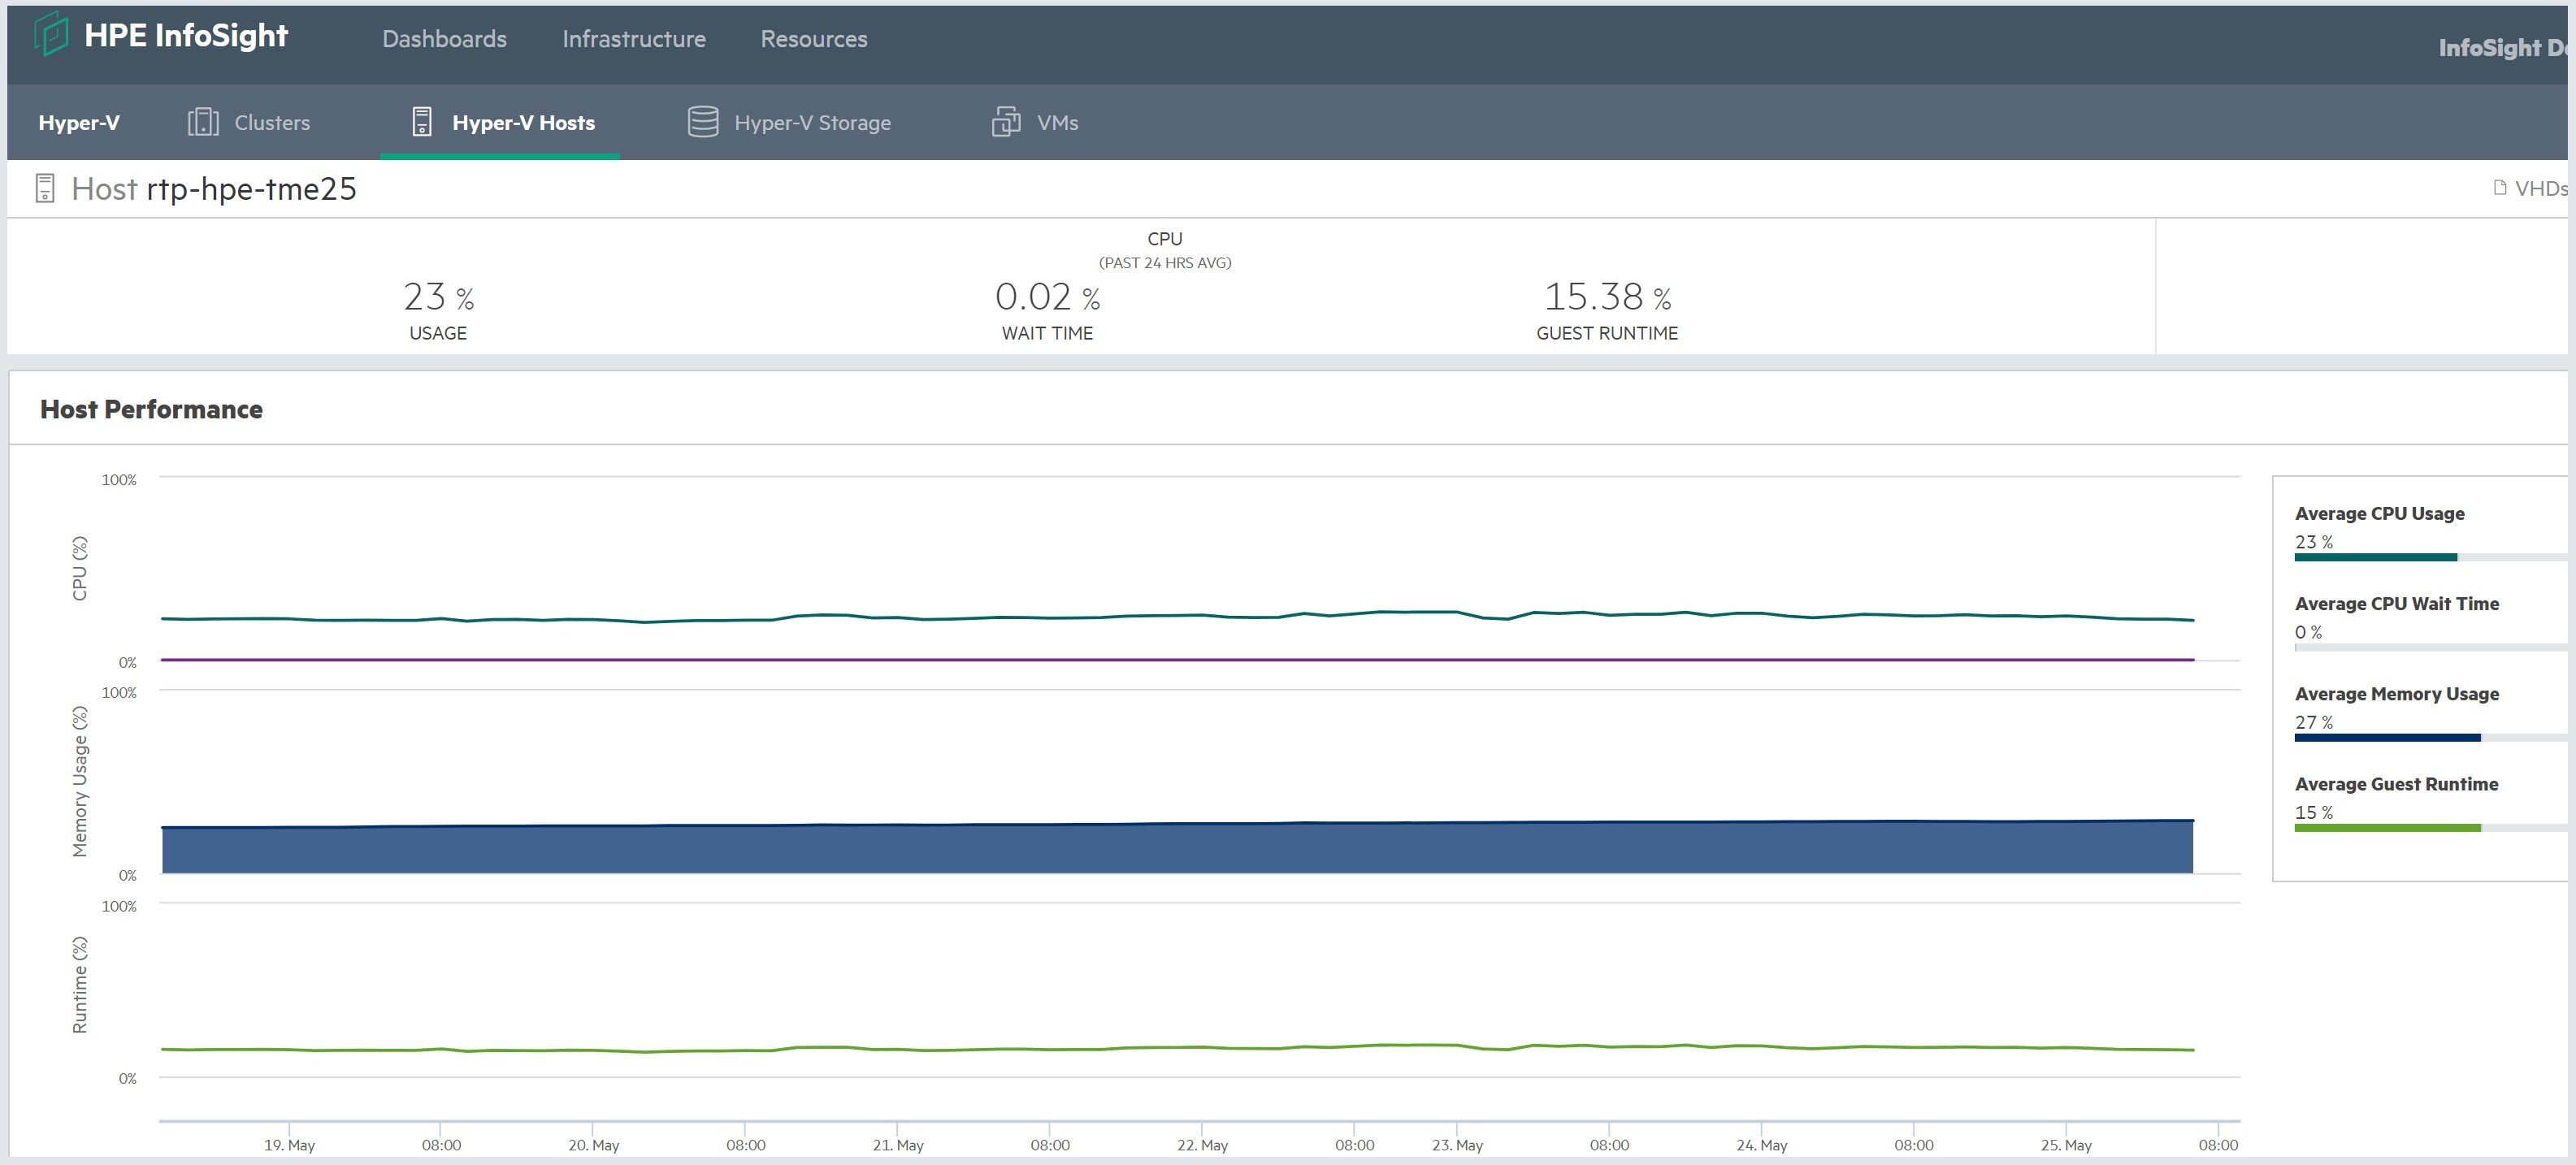This screenshot has width=2576, height=1165.
Task: Click the Runtime (%) axis title
Action: click(80, 984)
